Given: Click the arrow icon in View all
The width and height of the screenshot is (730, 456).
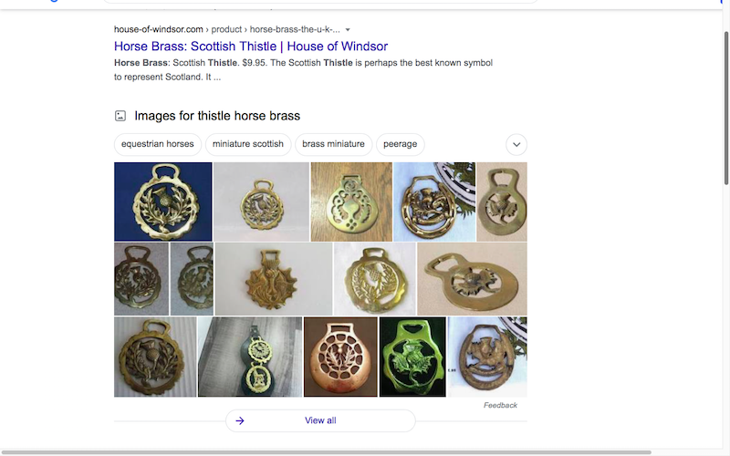Looking at the screenshot, I should coord(240,420).
